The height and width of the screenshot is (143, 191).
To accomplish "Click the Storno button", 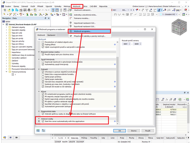I will (134, 131).
